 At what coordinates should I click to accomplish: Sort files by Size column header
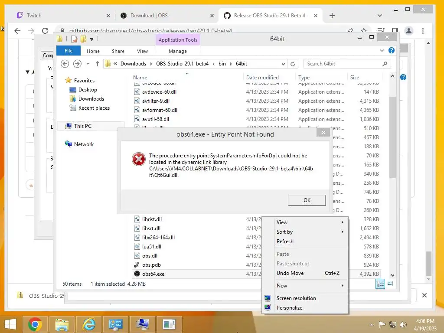click(x=355, y=77)
